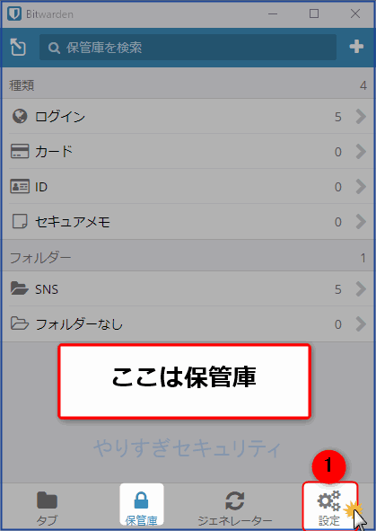The image size is (376, 531).
Task: Click the globe icon beside ログイン
Action: (x=20, y=117)
